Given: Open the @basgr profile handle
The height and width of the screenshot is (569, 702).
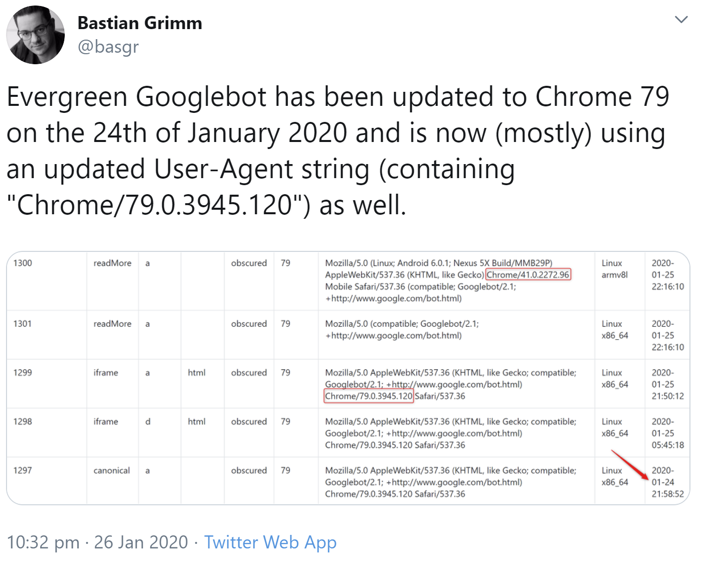Looking at the screenshot, I should point(108,46).
